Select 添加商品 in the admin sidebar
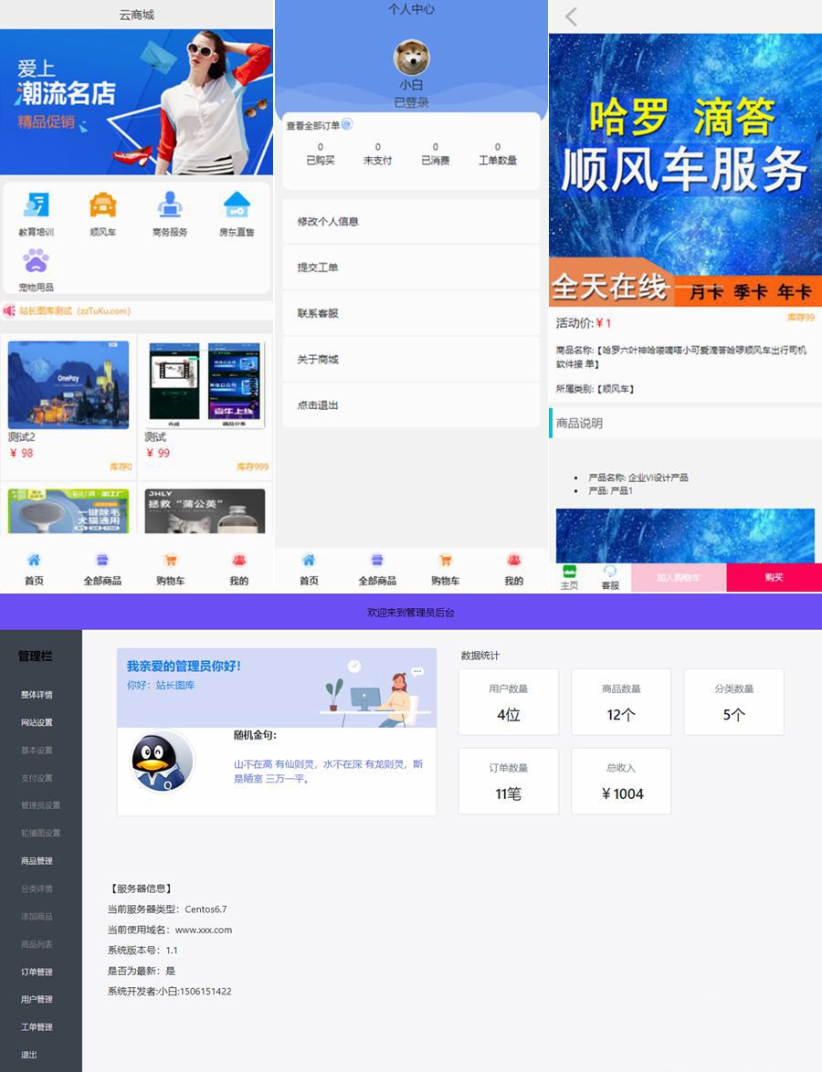822x1072 pixels. point(36,917)
